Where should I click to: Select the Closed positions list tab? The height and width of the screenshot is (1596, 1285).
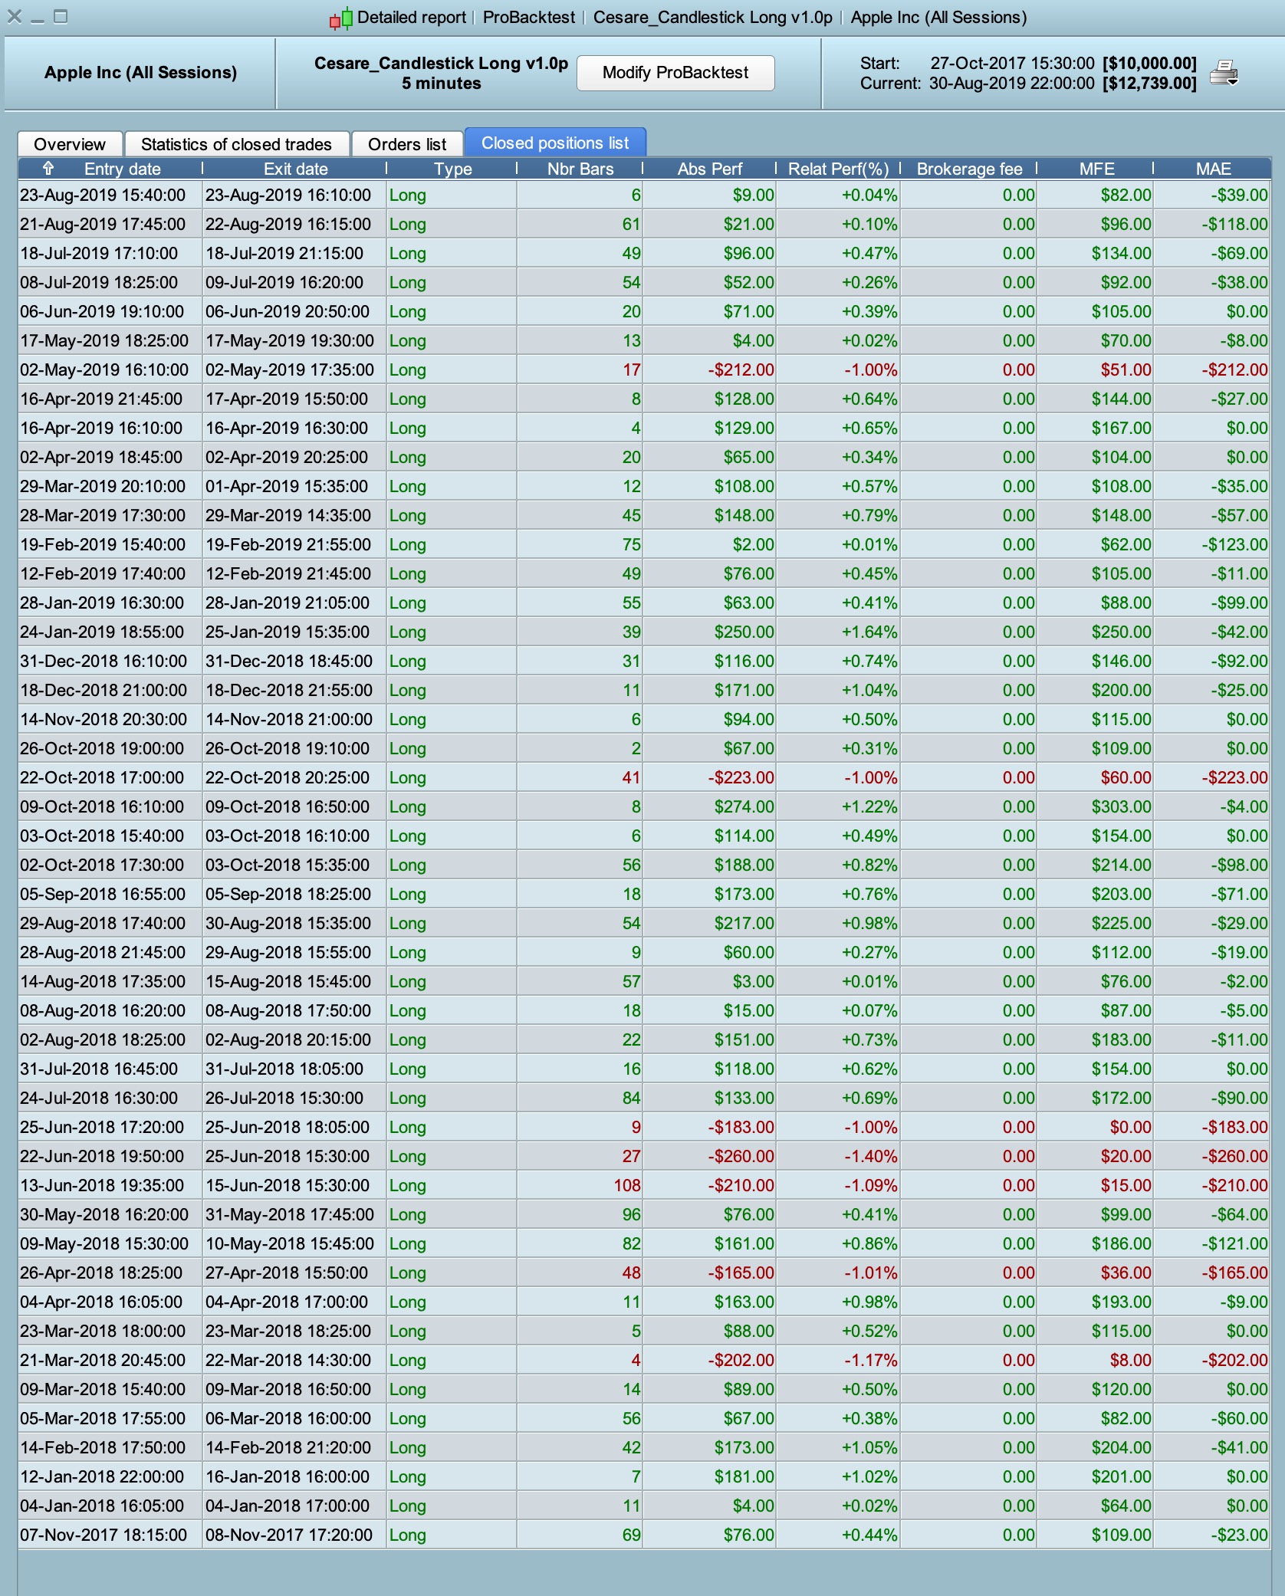tap(555, 143)
